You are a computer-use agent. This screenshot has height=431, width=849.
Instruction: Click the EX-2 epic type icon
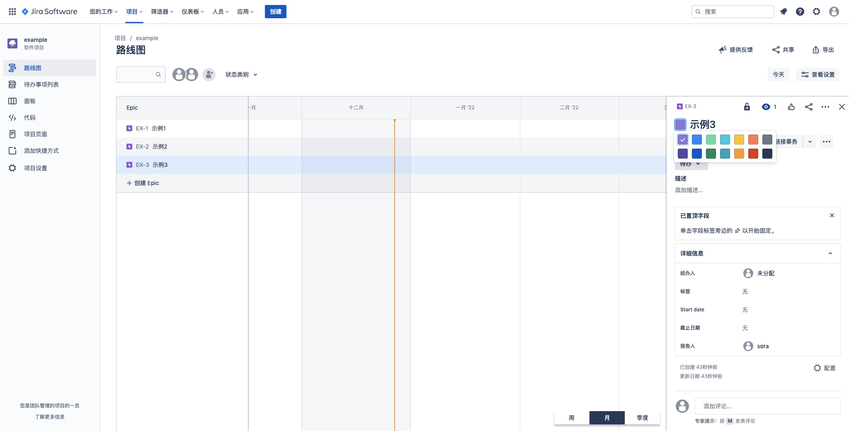tap(129, 147)
